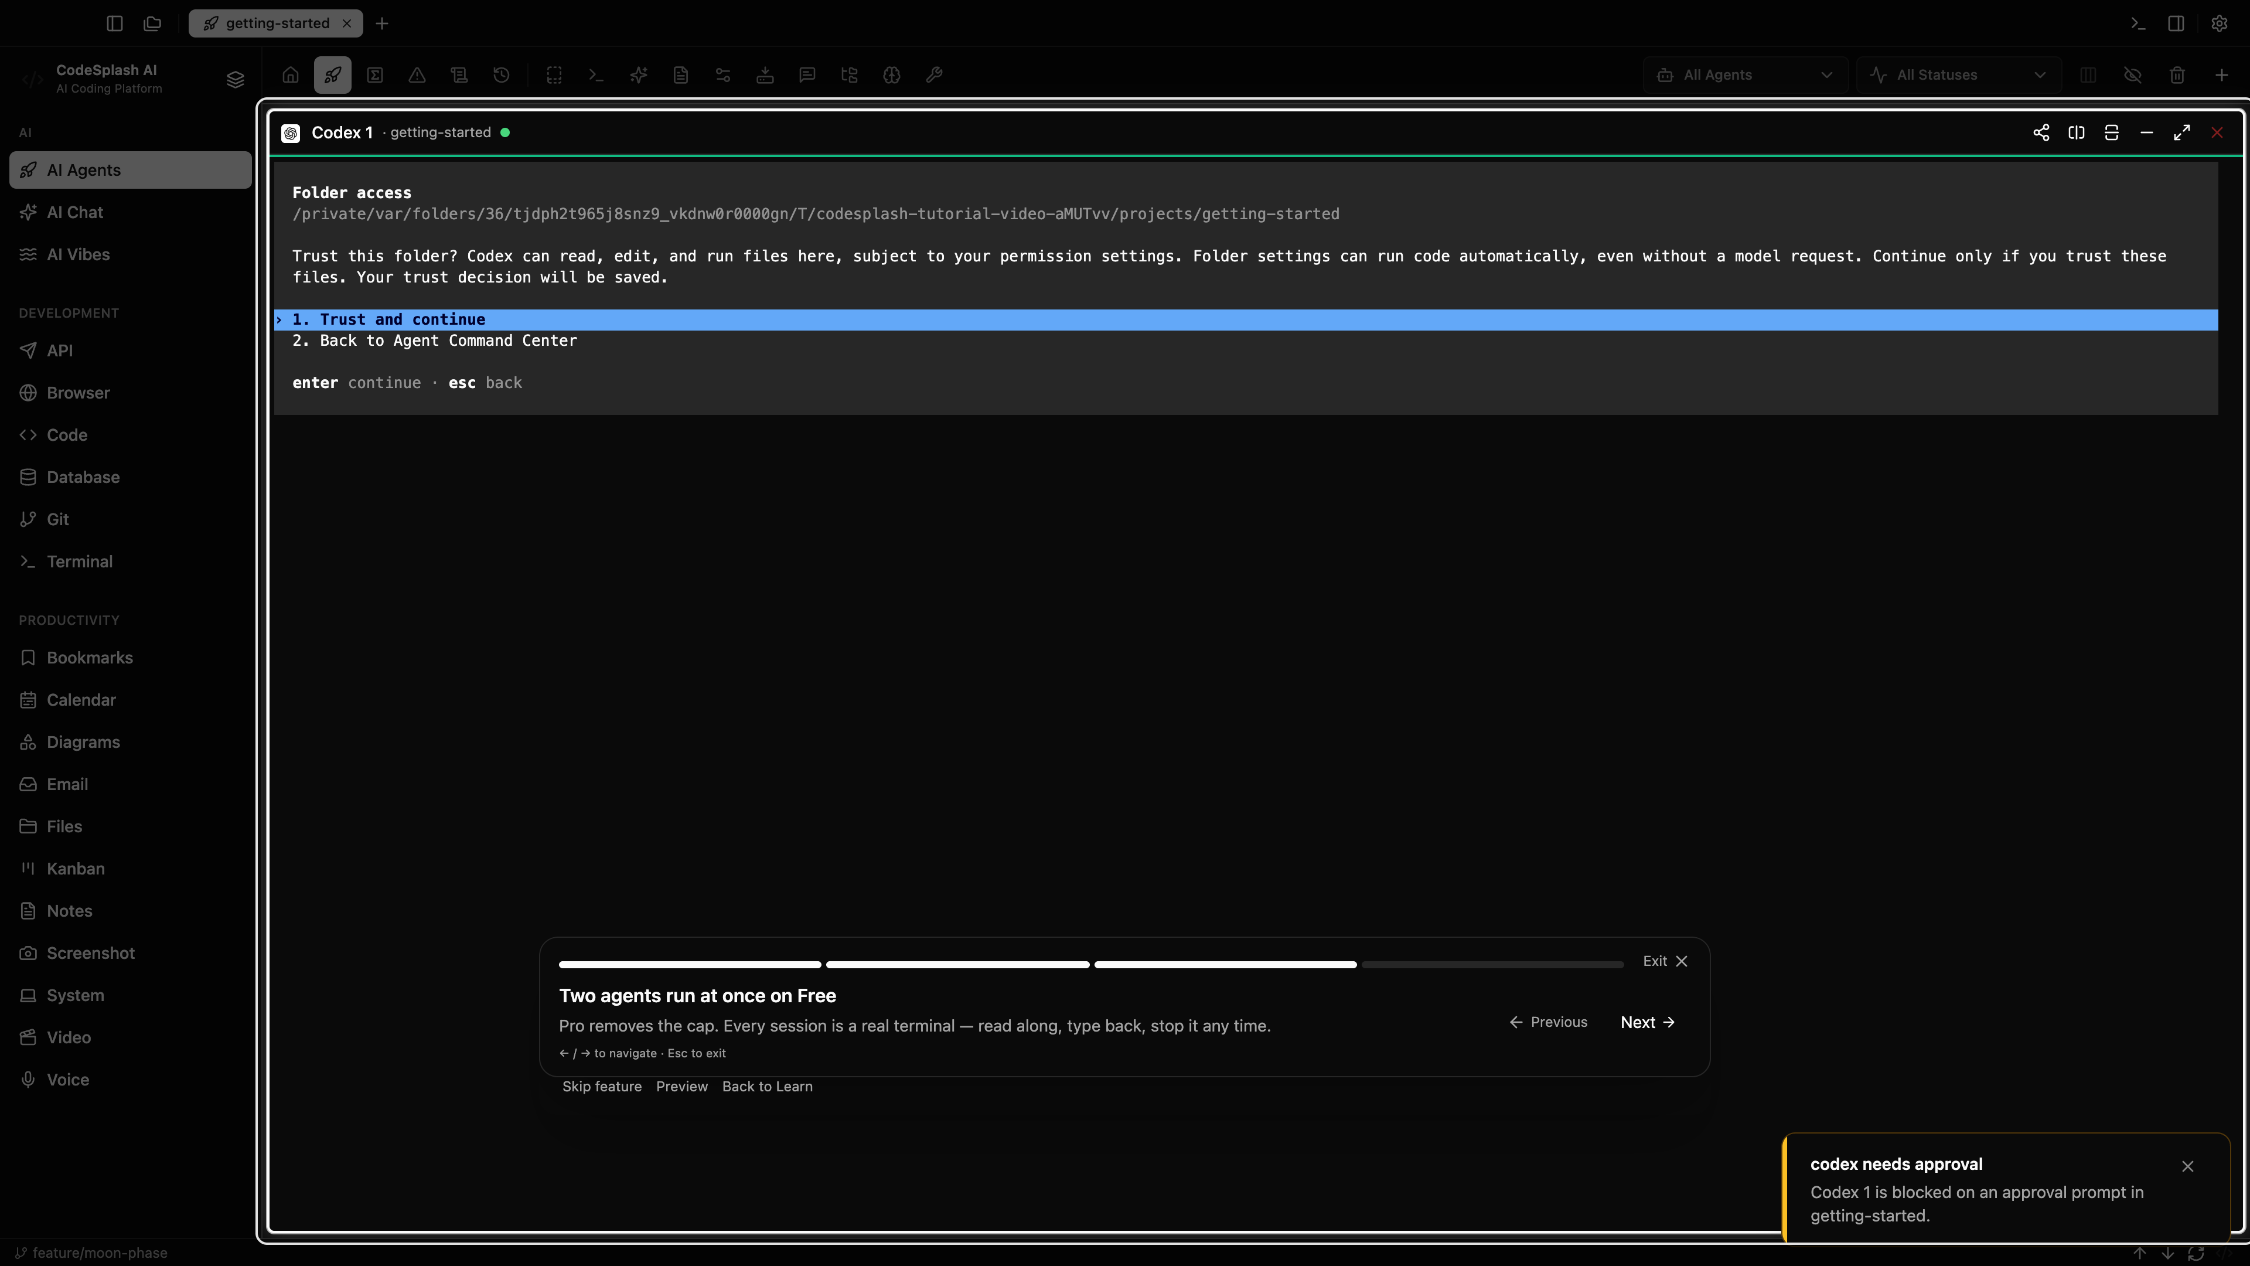2250x1266 pixels.
Task: Open AI Agents in sidebar
Action: coord(131,171)
